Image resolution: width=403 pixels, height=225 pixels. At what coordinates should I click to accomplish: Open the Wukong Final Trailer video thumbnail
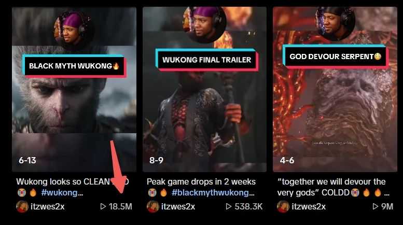(x=204, y=89)
